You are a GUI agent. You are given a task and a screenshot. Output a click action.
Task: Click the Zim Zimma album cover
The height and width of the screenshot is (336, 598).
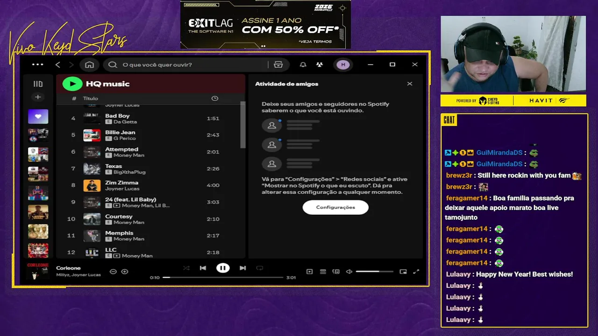pyautogui.click(x=92, y=185)
